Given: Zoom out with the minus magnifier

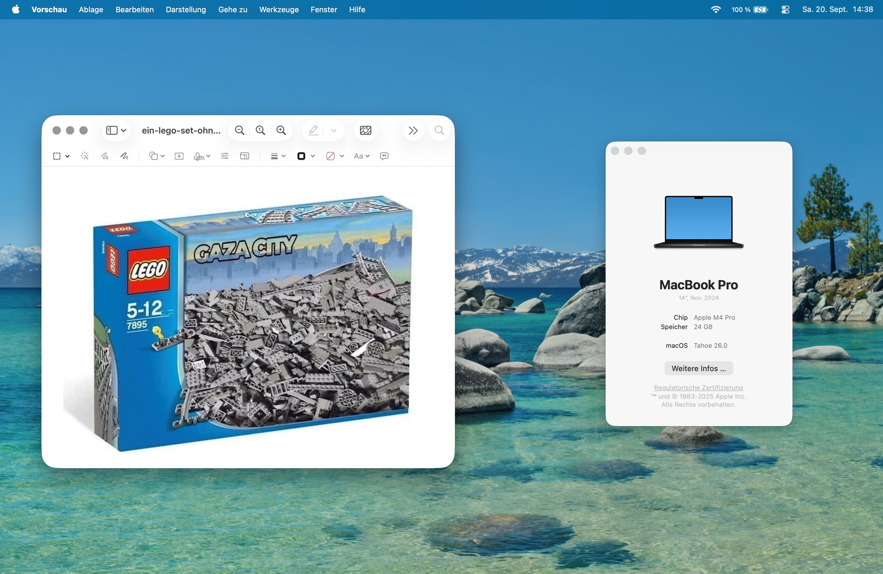Looking at the screenshot, I should pyautogui.click(x=240, y=130).
